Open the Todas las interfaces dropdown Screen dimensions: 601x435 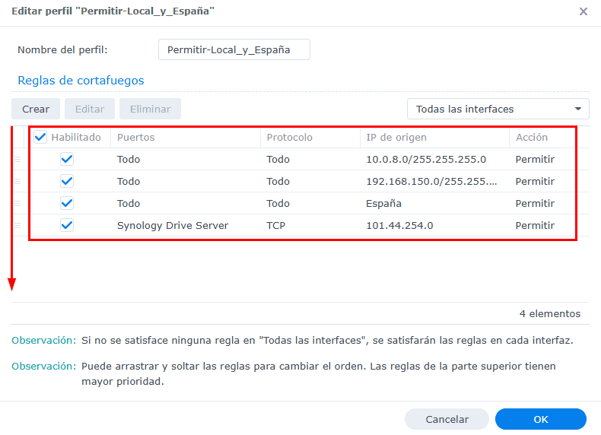click(x=498, y=109)
